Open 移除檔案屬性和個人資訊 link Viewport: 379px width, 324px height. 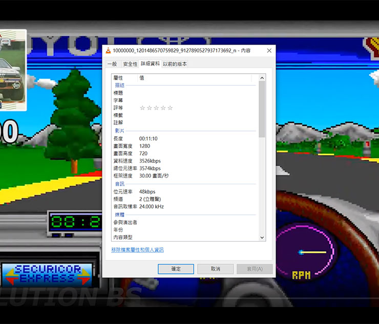(x=137, y=250)
